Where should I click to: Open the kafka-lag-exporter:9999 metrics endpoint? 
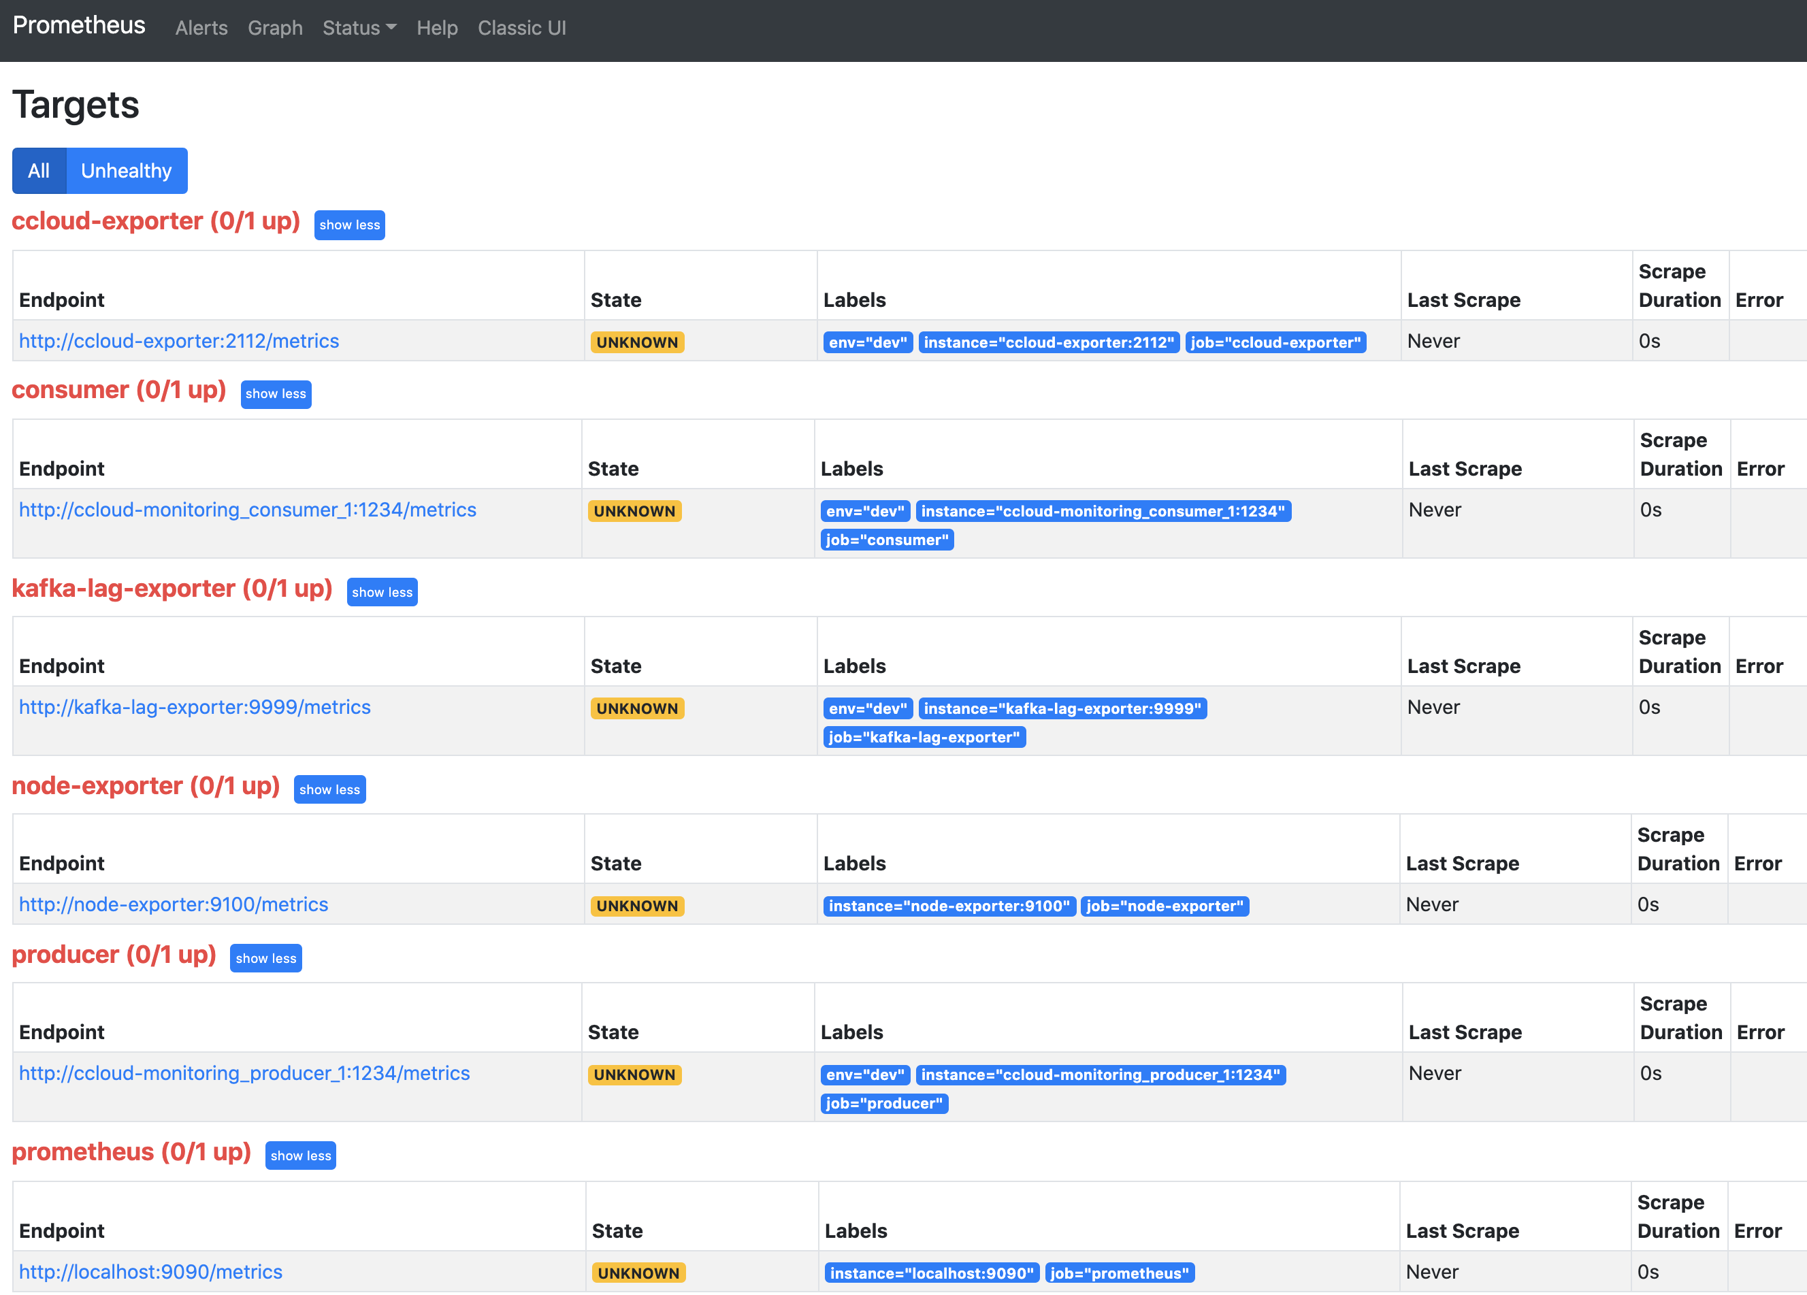pyautogui.click(x=195, y=707)
